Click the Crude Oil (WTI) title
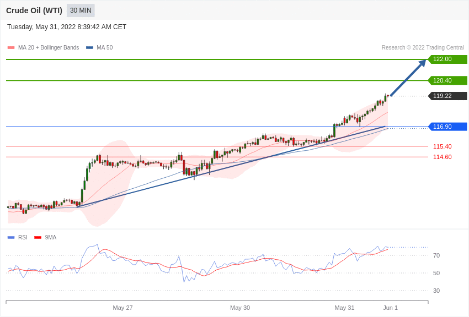This screenshot has width=469, height=317. [x=34, y=10]
